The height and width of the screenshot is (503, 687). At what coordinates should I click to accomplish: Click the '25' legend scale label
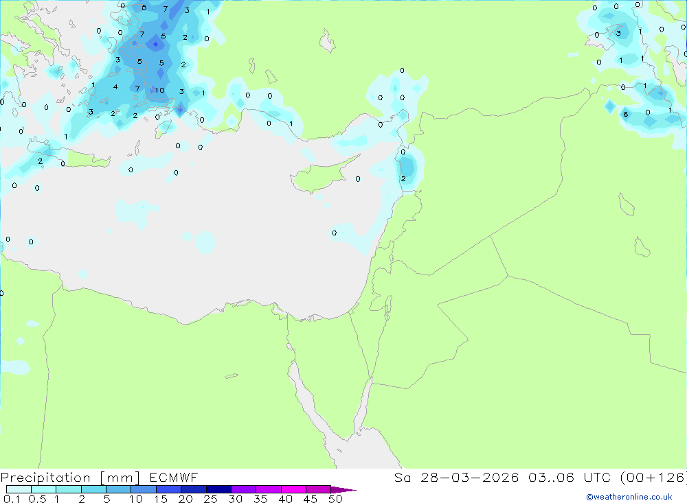tap(211, 499)
